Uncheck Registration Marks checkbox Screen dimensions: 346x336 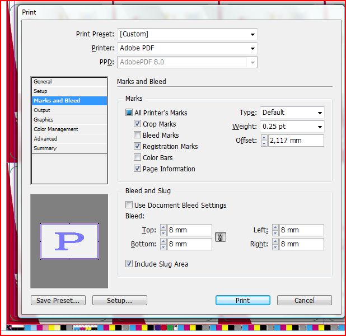point(137,146)
